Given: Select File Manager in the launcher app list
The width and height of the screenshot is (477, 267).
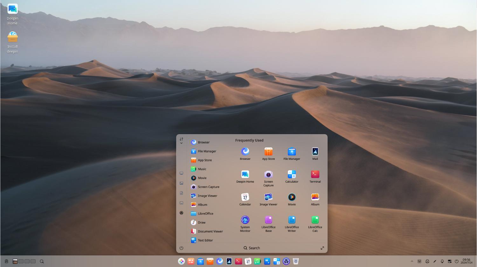Looking at the screenshot, I should (208, 151).
